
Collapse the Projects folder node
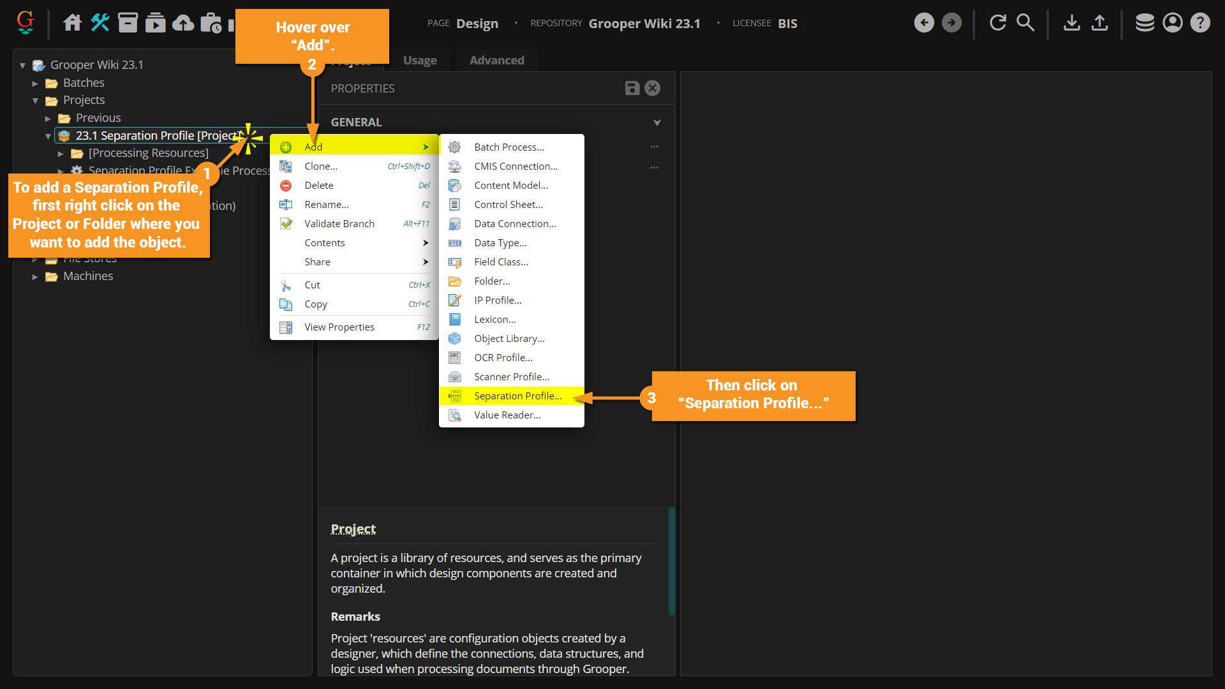[x=36, y=100]
